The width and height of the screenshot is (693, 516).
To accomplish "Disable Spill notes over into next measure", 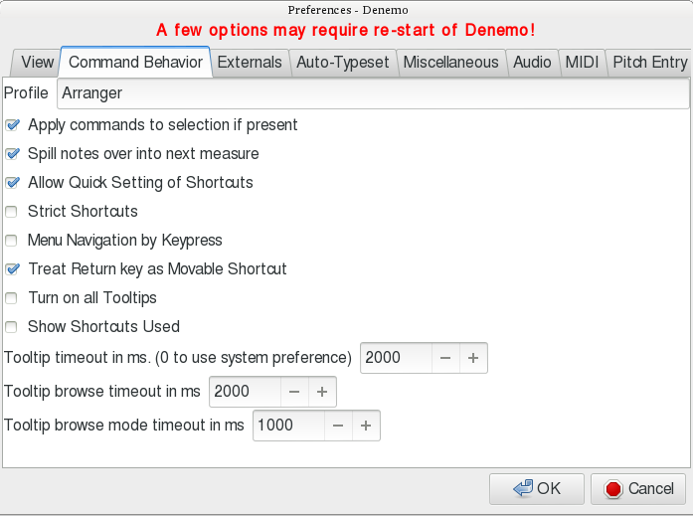I will coord(12,154).
